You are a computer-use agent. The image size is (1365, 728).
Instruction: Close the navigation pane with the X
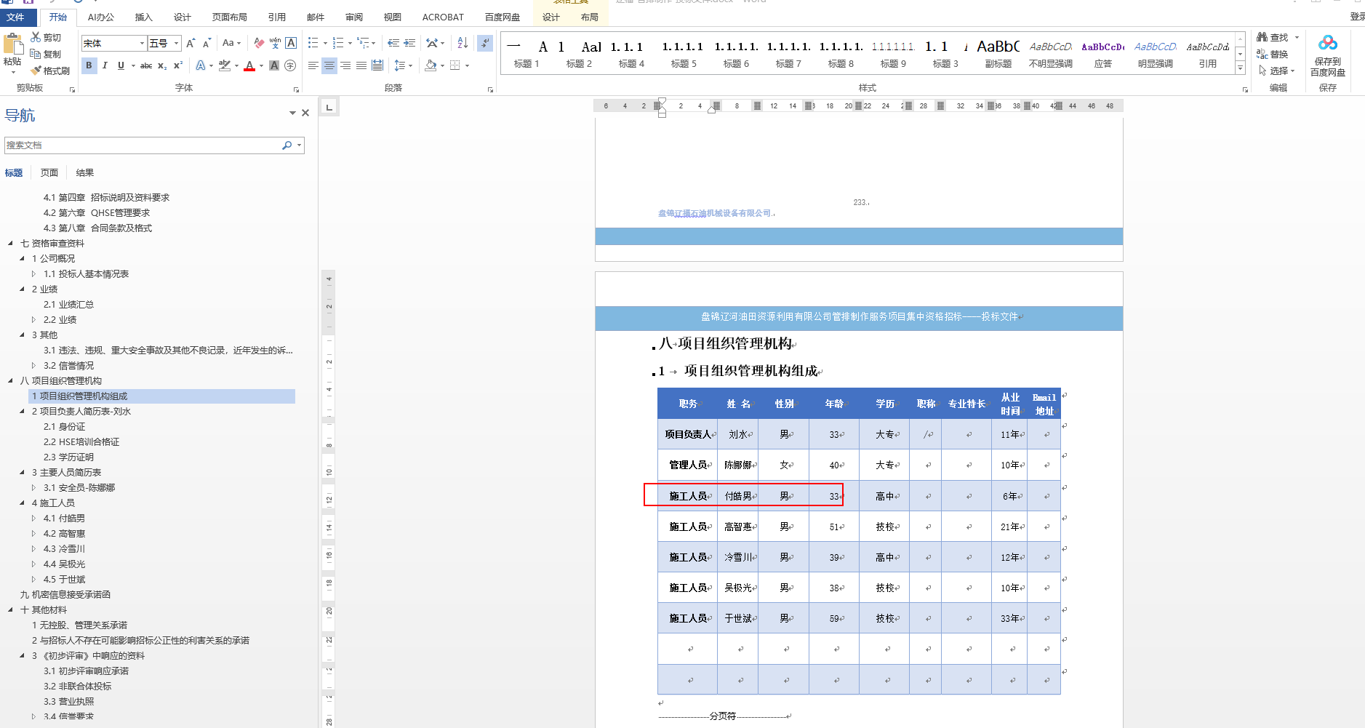[x=305, y=113]
